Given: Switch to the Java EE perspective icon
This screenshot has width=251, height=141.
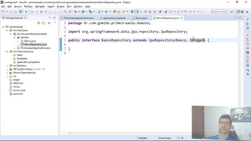Looking at the screenshot, I should [238, 12].
